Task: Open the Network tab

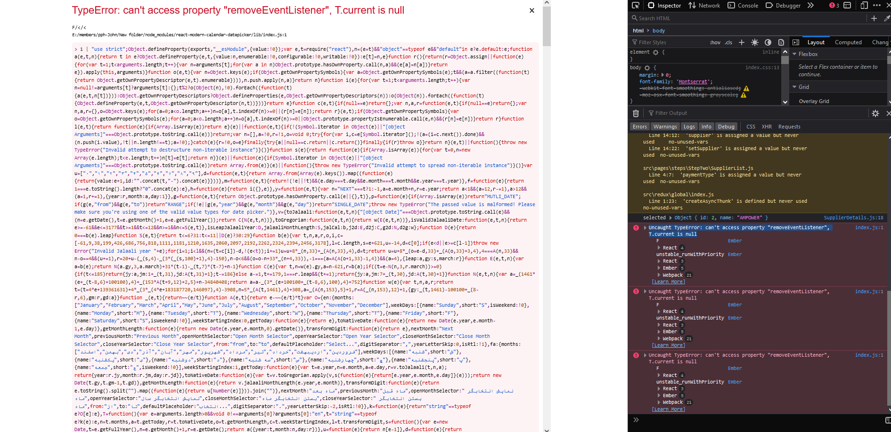Action: coord(704,6)
